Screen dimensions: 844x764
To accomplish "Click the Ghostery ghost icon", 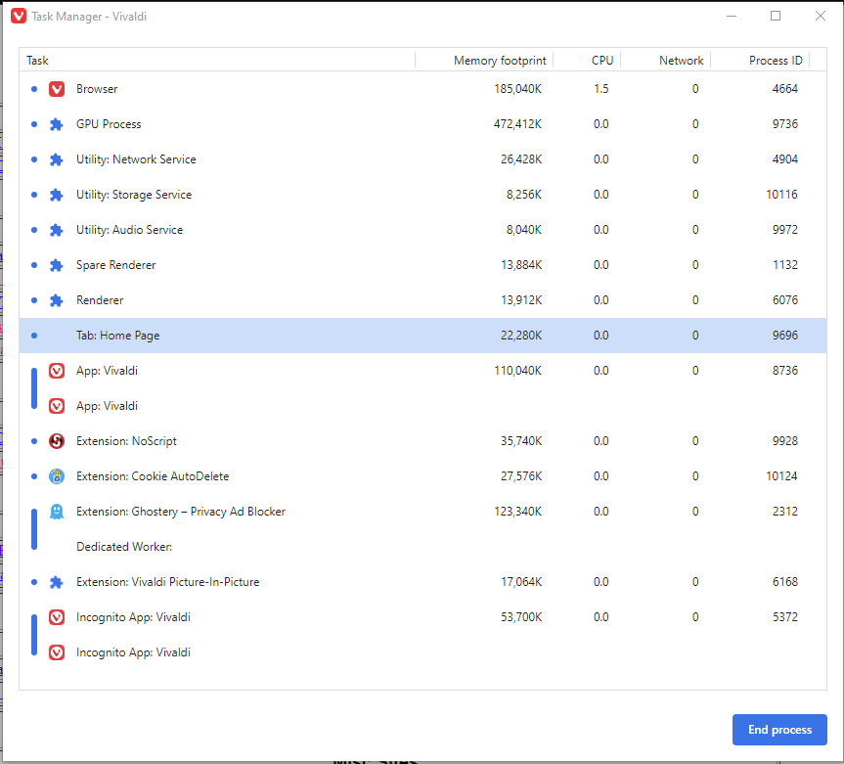I will [57, 512].
